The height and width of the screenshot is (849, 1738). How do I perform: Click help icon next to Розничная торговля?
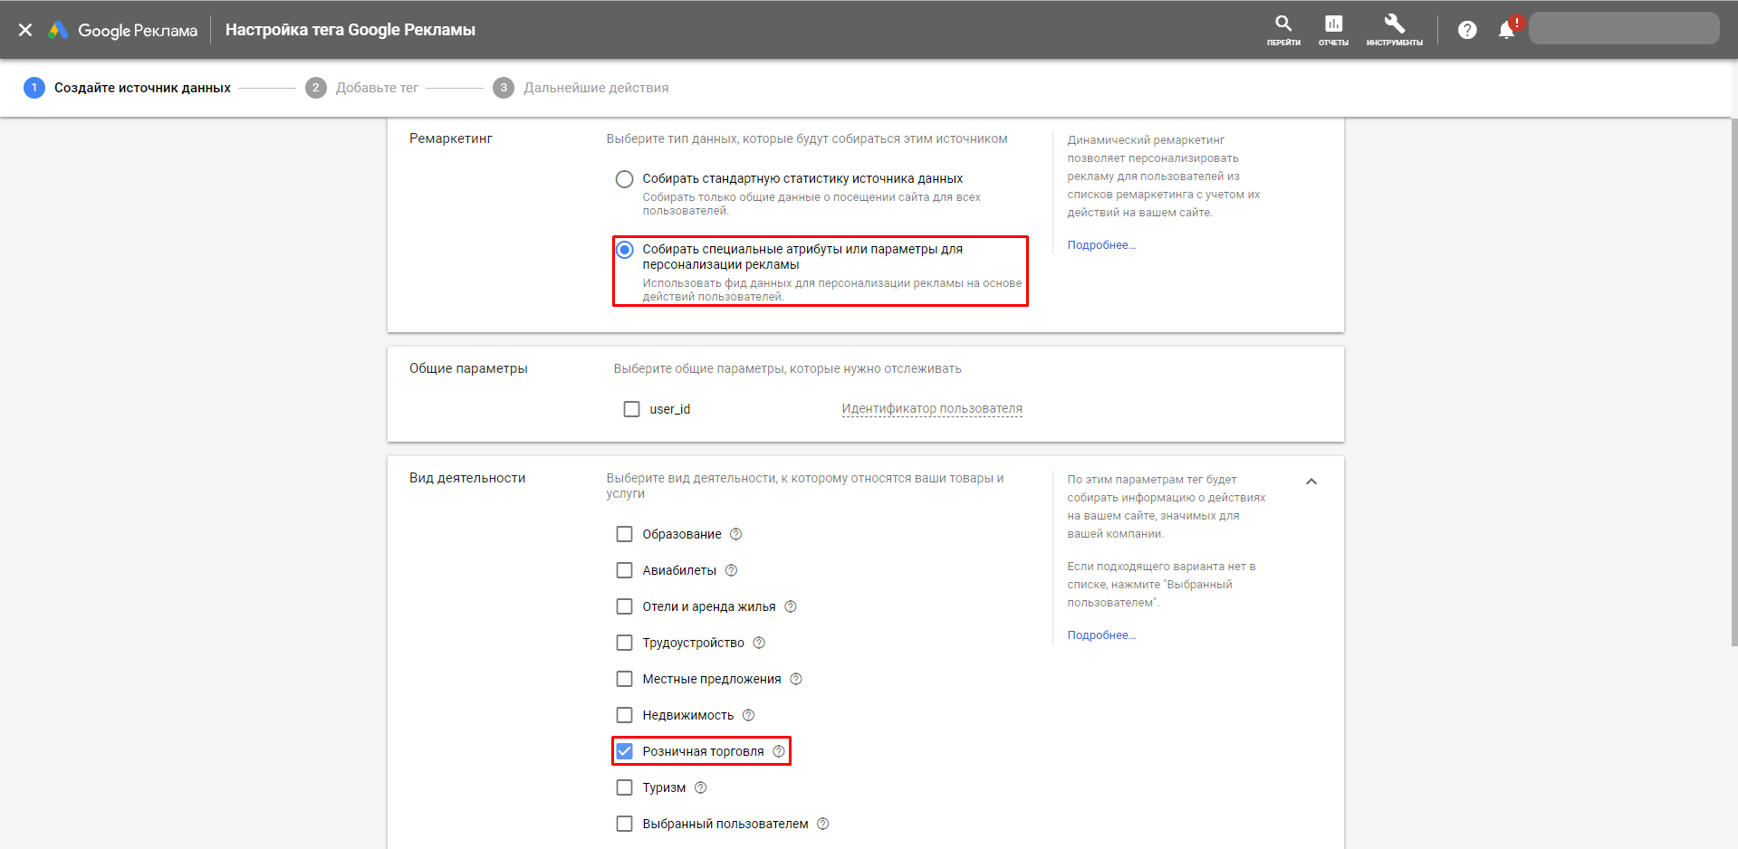tap(778, 751)
